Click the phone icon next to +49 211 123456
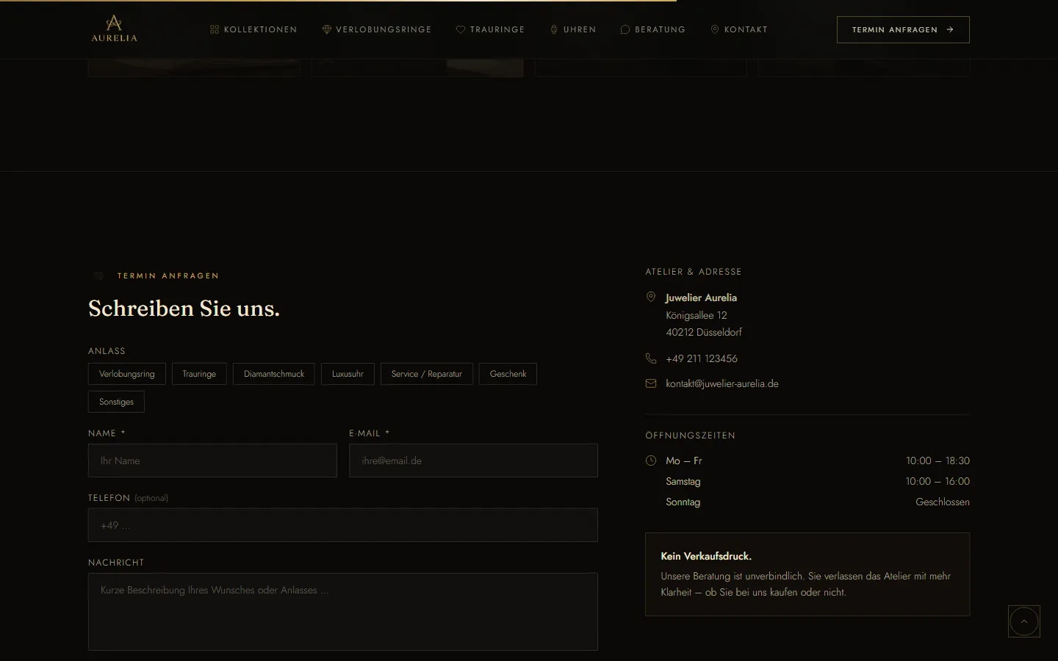The image size is (1058, 661). click(651, 358)
